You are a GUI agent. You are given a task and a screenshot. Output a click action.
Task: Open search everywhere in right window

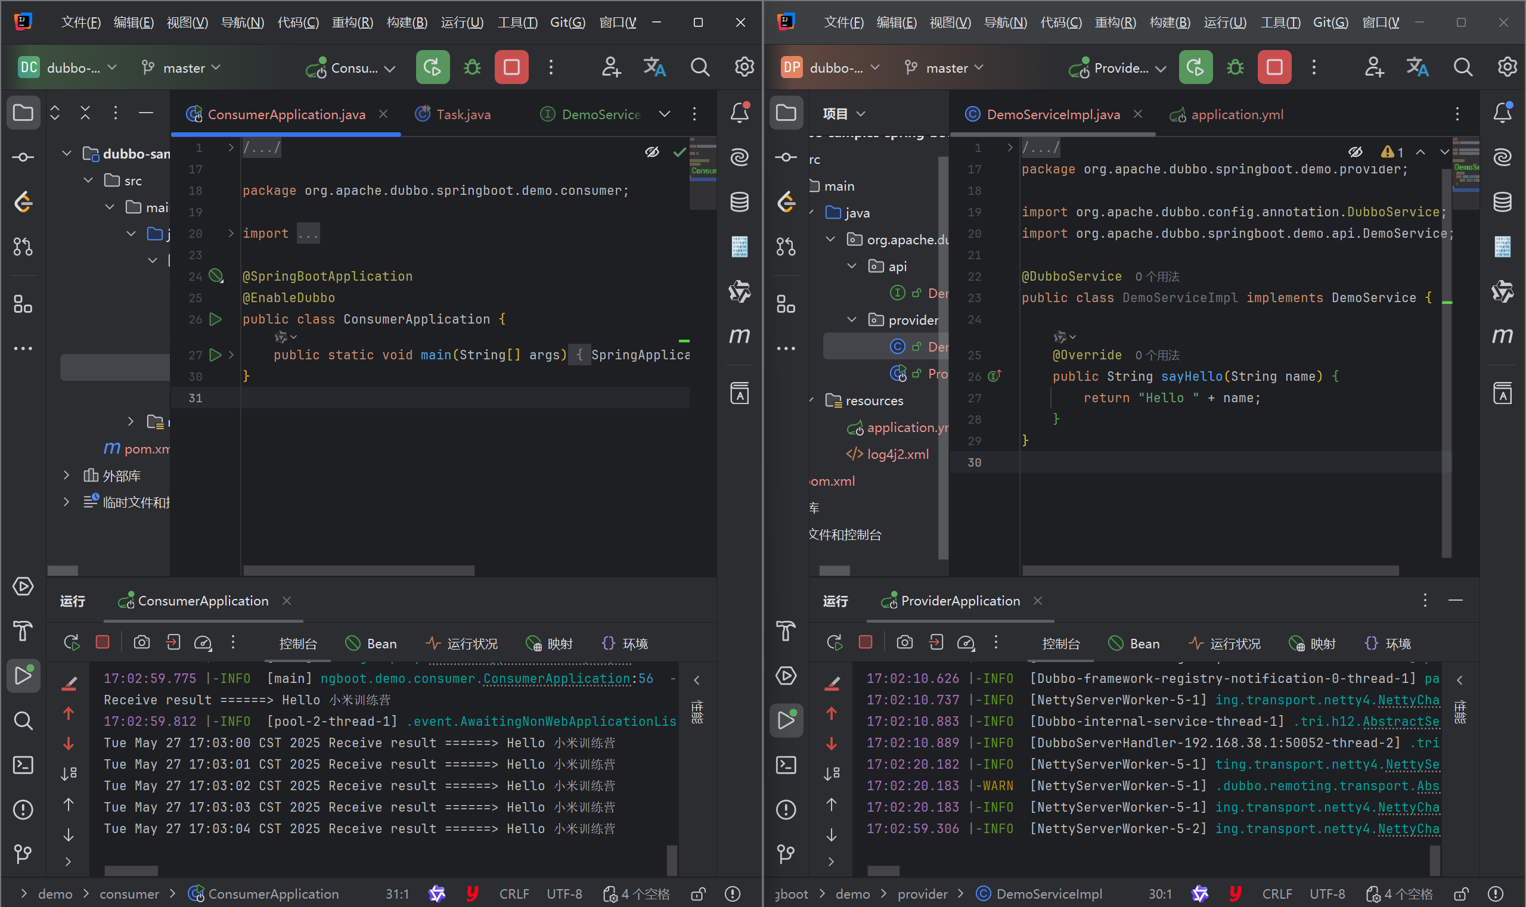coord(1463,67)
